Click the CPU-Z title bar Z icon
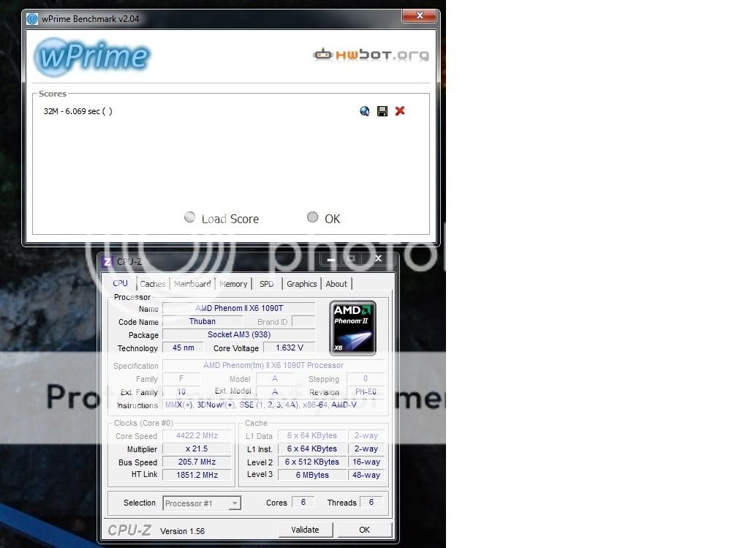Image resolution: width=737 pixels, height=548 pixels. tap(107, 261)
